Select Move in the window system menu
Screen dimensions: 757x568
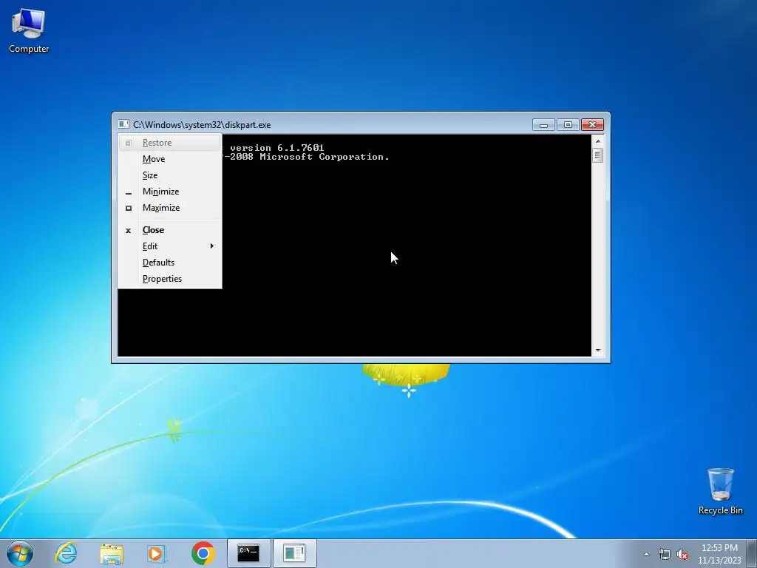coord(170,159)
